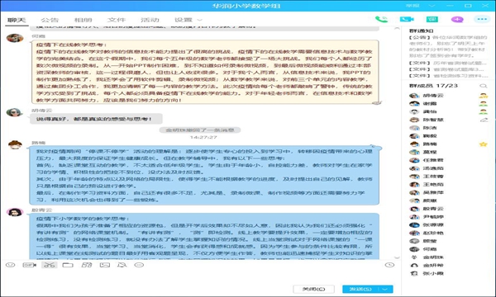Open the send button dropdown arrow
Image resolution: width=496 pixels, height=297 pixels.
(385, 289)
